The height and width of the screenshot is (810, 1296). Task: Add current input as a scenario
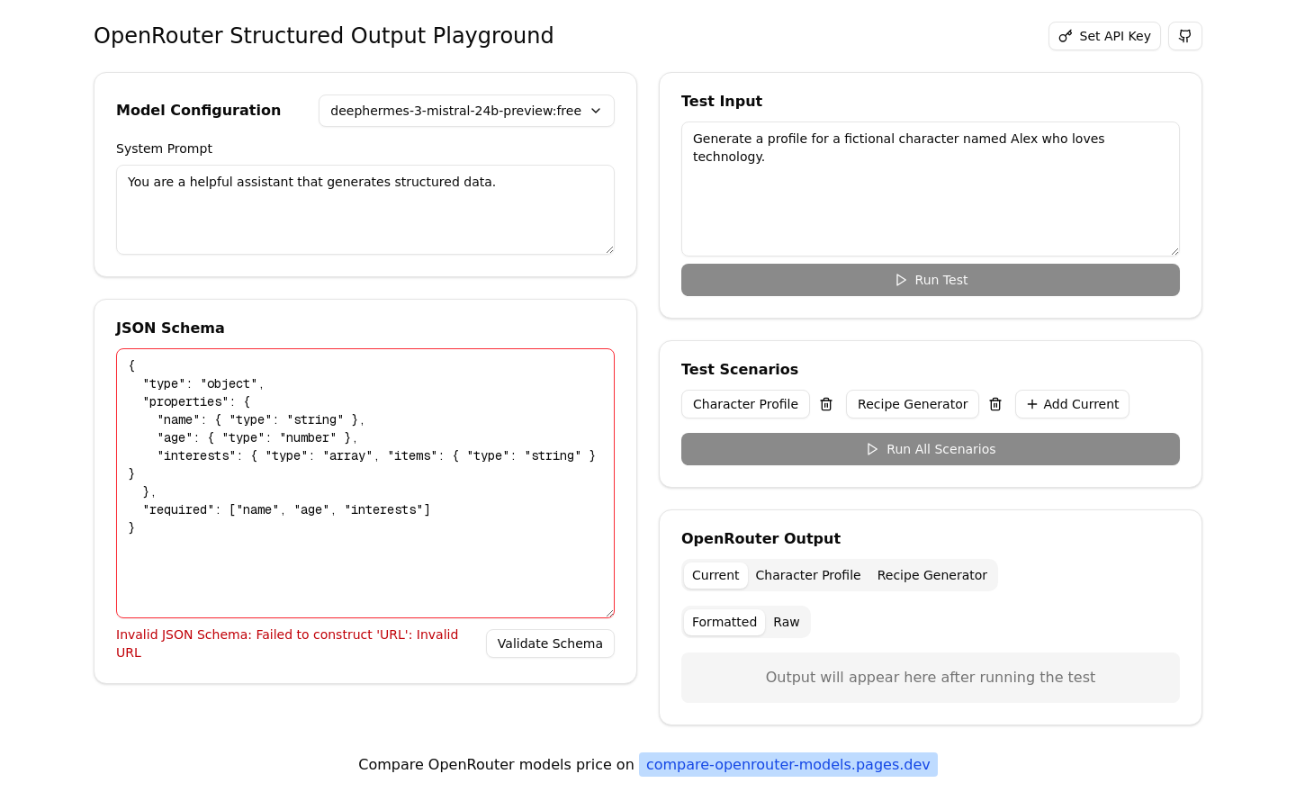[1072, 404]
